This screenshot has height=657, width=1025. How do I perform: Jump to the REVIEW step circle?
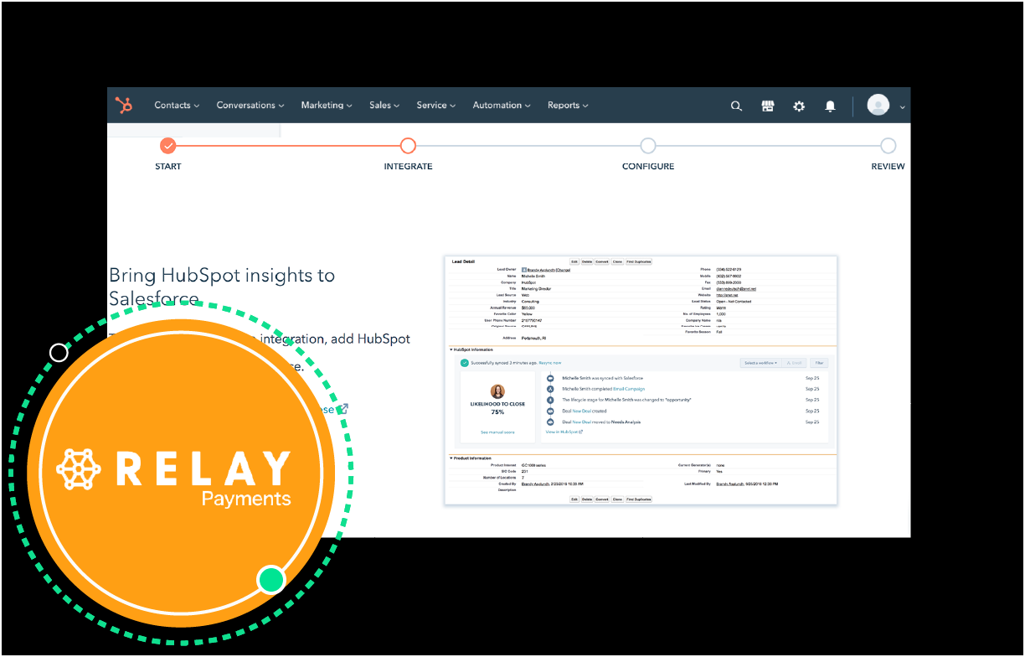888,146
